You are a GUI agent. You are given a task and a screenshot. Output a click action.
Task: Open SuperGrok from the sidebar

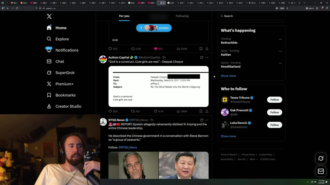tap(61, 73)
